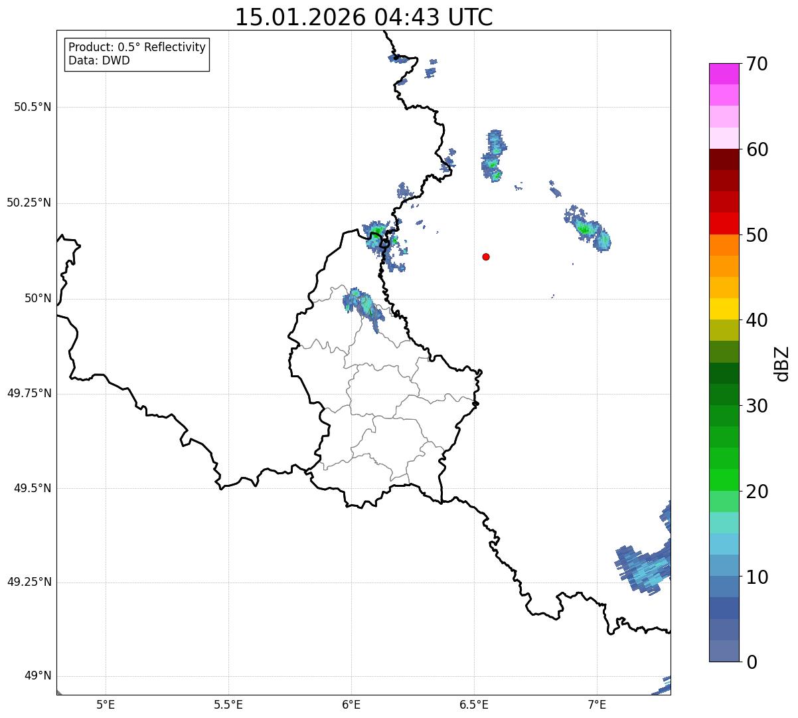This screenshot has width=798, height=718.
Task: Click the 50°N latitude label
Action: click(x=38, y=298)
